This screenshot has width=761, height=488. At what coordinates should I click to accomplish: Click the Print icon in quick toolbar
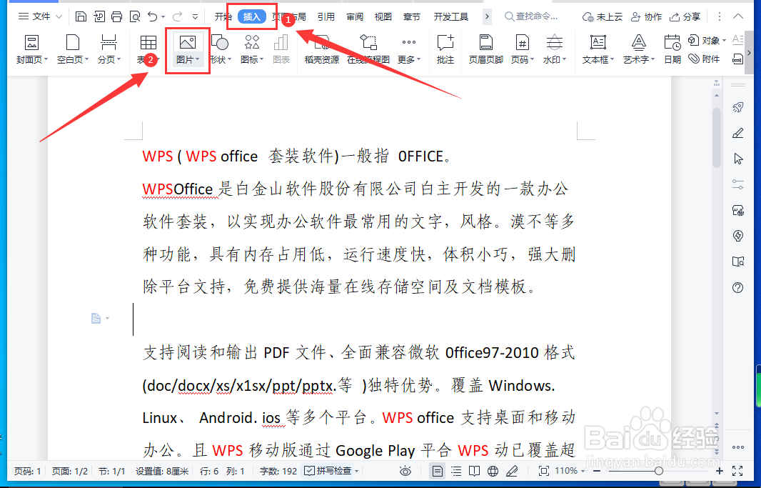pyautogui.click(x=117, y=17)
